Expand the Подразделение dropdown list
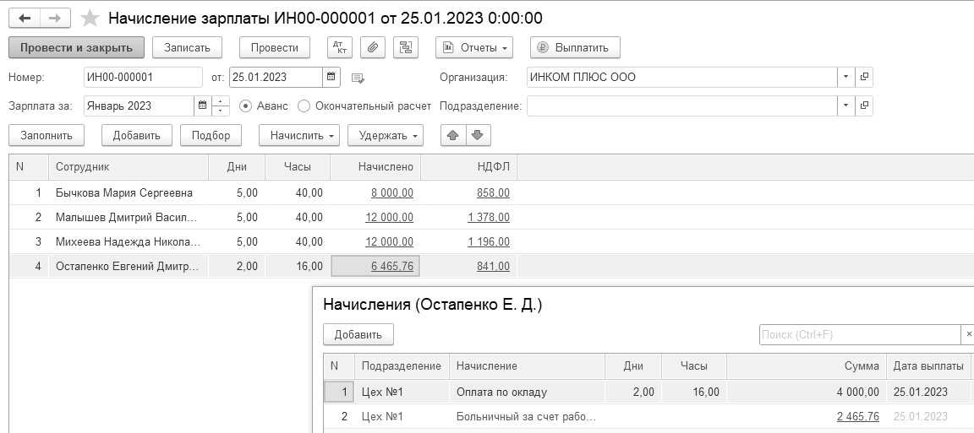974x433 pixels. (x=846, y=106)
